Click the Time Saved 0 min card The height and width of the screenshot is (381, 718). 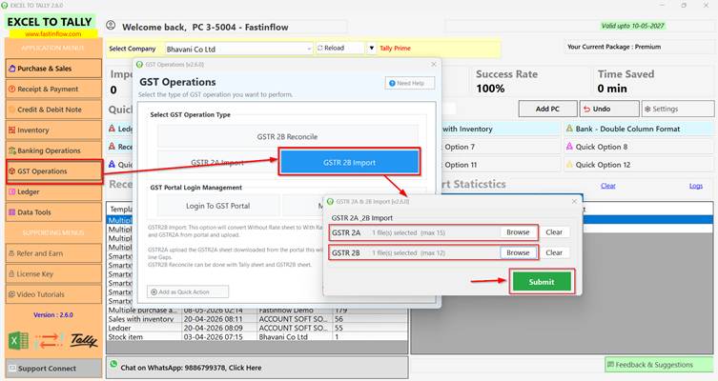point(654,81)
